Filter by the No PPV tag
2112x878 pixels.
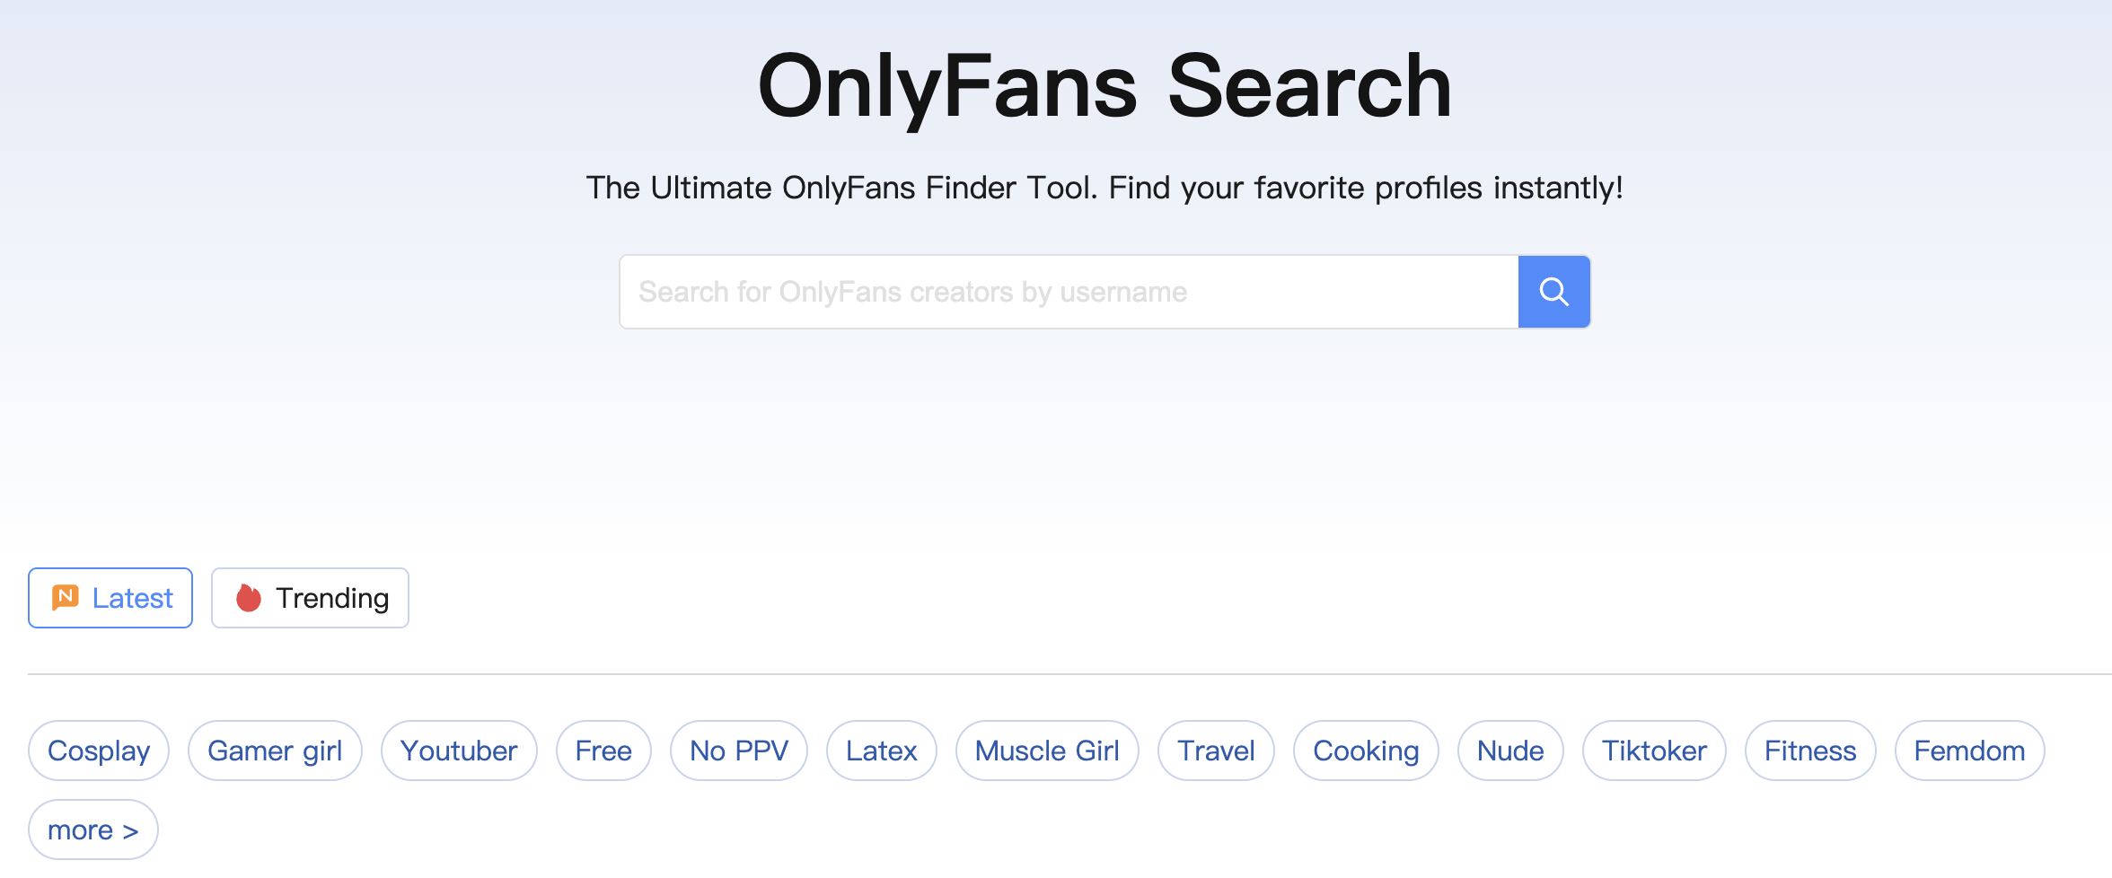click(738, 751)
